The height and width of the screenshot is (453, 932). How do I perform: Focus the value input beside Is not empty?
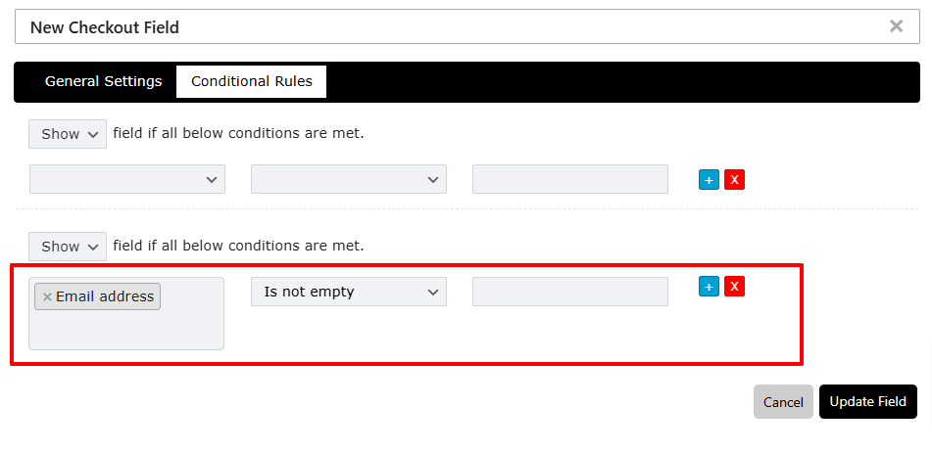[x=570, y=292]
